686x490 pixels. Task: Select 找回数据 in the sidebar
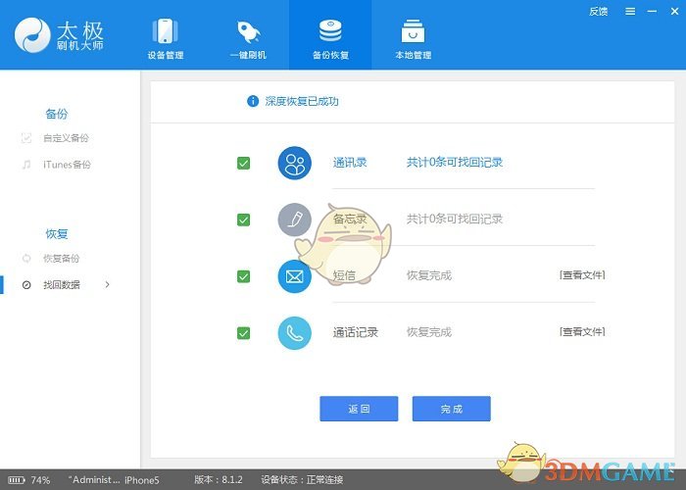click(61, 285)
